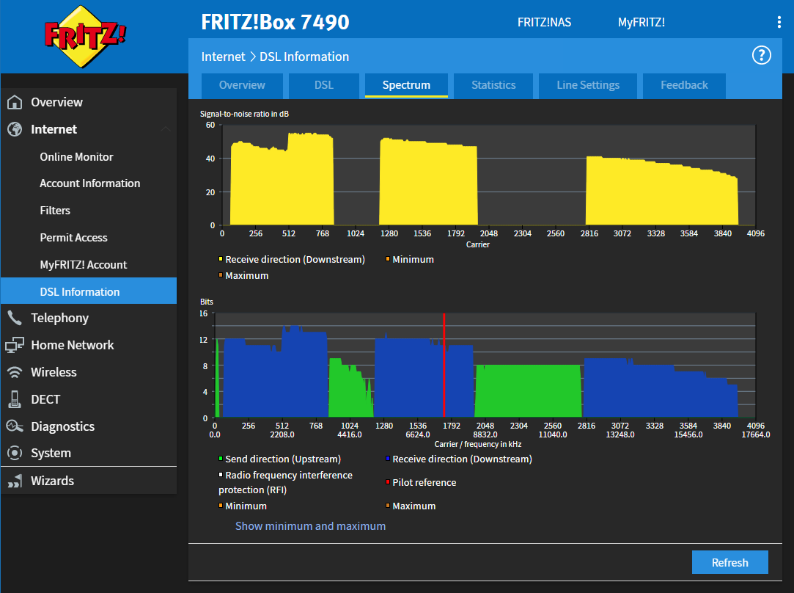Open MyFRITZ! link in header

click(x=641, y=22)
